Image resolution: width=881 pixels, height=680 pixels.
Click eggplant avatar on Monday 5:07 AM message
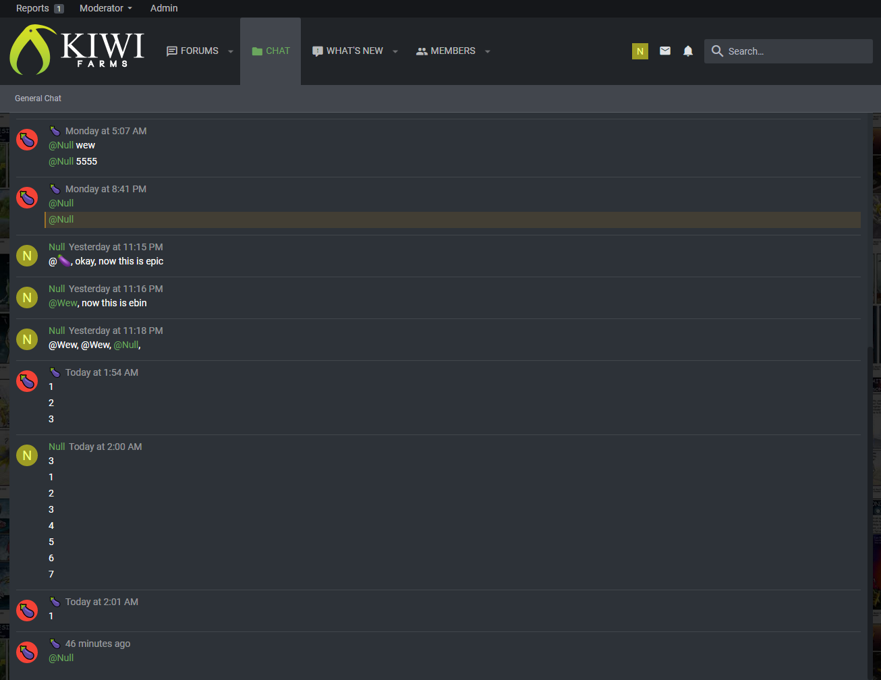(x=27, y=140)
